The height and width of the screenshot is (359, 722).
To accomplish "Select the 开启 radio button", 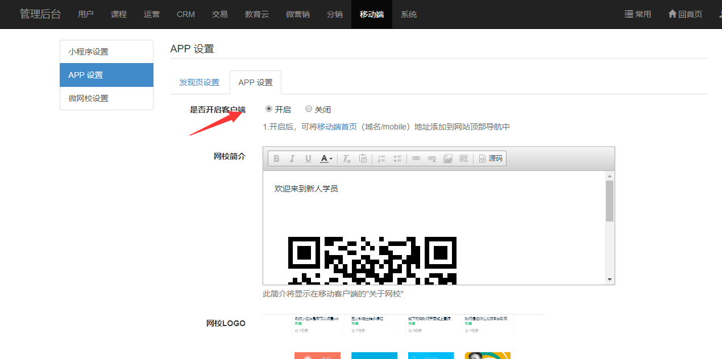I will pyautogui.click(x=269, y=109).
